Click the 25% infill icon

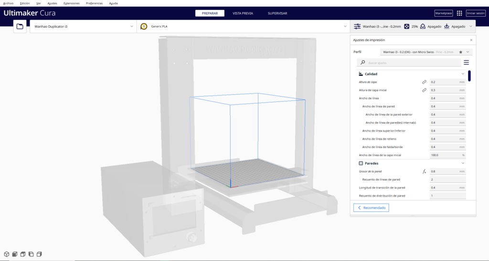(407, 27)
